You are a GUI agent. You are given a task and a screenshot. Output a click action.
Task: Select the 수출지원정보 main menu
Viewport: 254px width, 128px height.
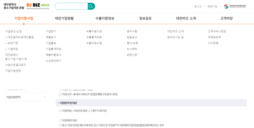tap(105, 18)
